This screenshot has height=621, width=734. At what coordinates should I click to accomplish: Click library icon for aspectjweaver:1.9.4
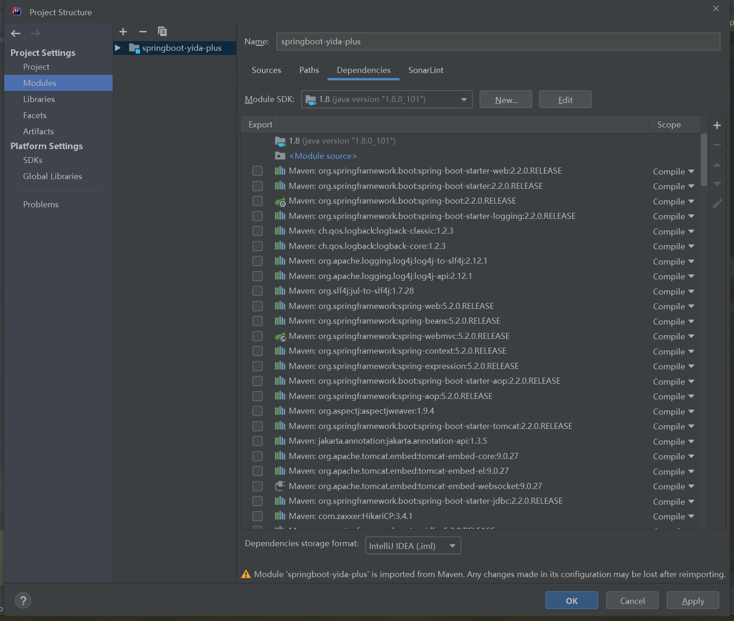(280, 411)
